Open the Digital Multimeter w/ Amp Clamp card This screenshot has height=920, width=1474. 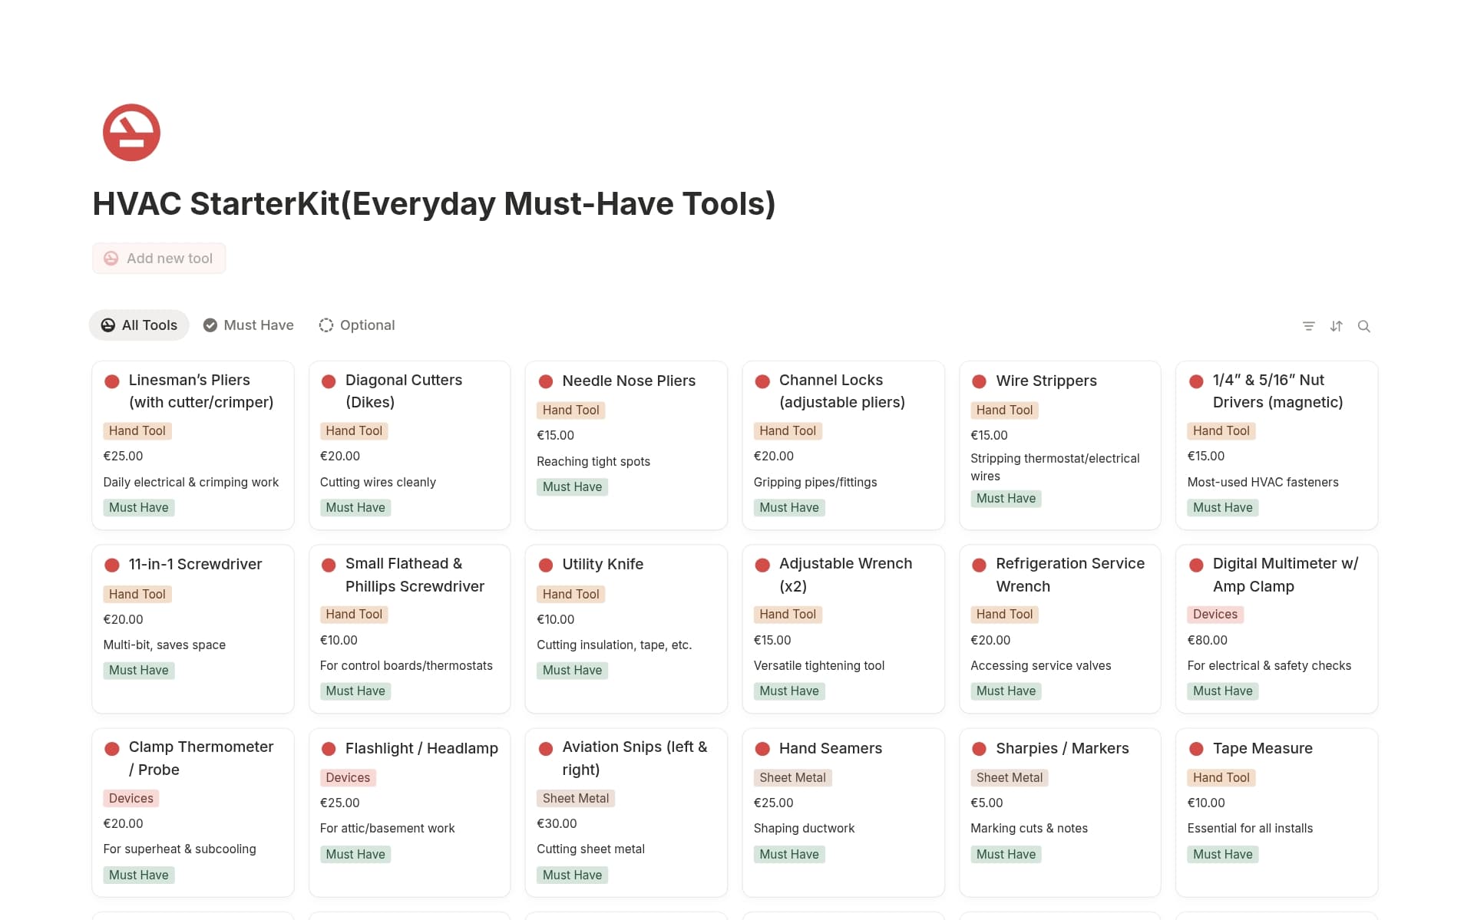(1284, 574)
